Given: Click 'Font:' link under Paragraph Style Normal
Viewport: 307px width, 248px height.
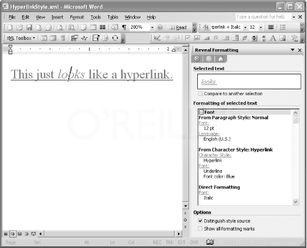Looking at the screenshot, I should [x=204, y=123].
